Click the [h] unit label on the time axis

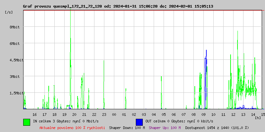258,118
